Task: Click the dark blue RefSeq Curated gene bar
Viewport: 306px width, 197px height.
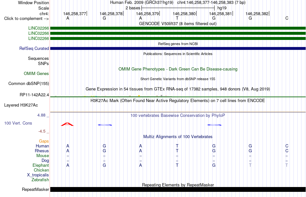Action: [178, 48]
